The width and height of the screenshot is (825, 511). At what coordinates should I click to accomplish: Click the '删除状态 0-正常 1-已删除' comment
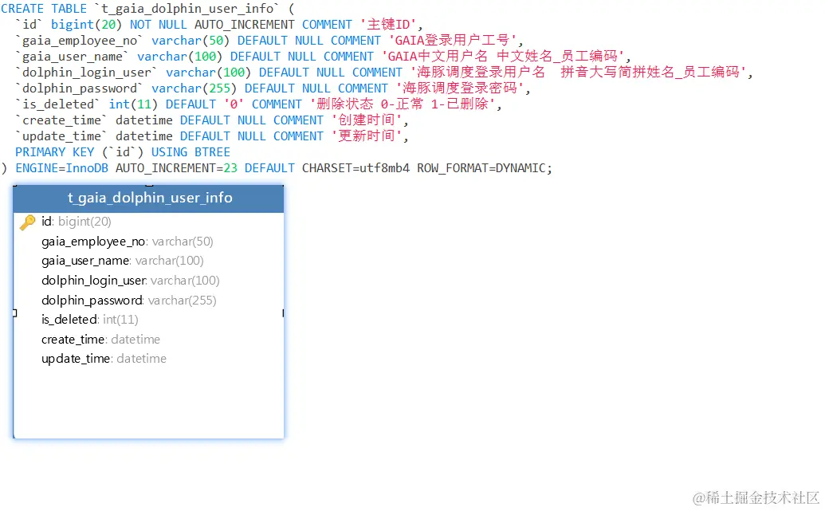(x=403, y=104)
